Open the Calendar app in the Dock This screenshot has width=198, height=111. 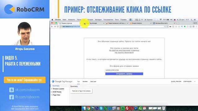tap(144, 108)
